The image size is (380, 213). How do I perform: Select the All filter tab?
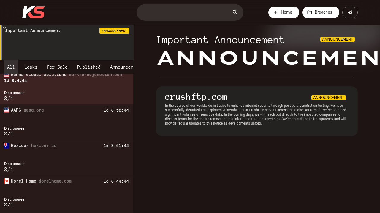11,67
